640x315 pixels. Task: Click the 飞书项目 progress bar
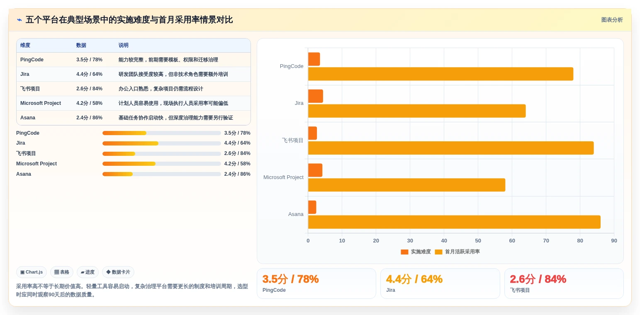coord(161,154)
